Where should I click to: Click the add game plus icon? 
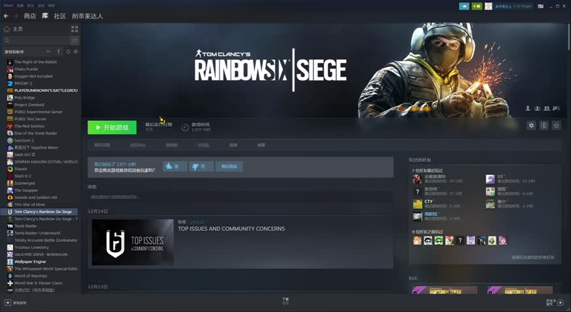[8, 302]
